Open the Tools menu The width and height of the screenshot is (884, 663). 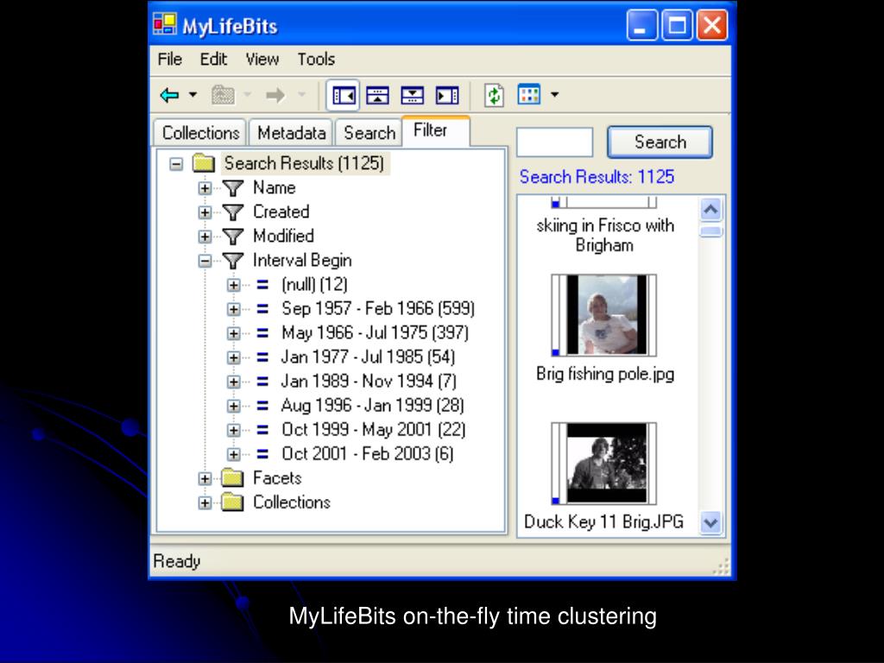point(316,60)
